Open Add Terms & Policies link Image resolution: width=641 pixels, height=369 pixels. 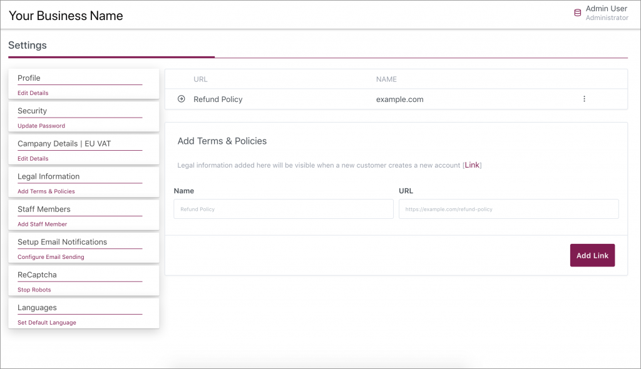tap(46, 191)
